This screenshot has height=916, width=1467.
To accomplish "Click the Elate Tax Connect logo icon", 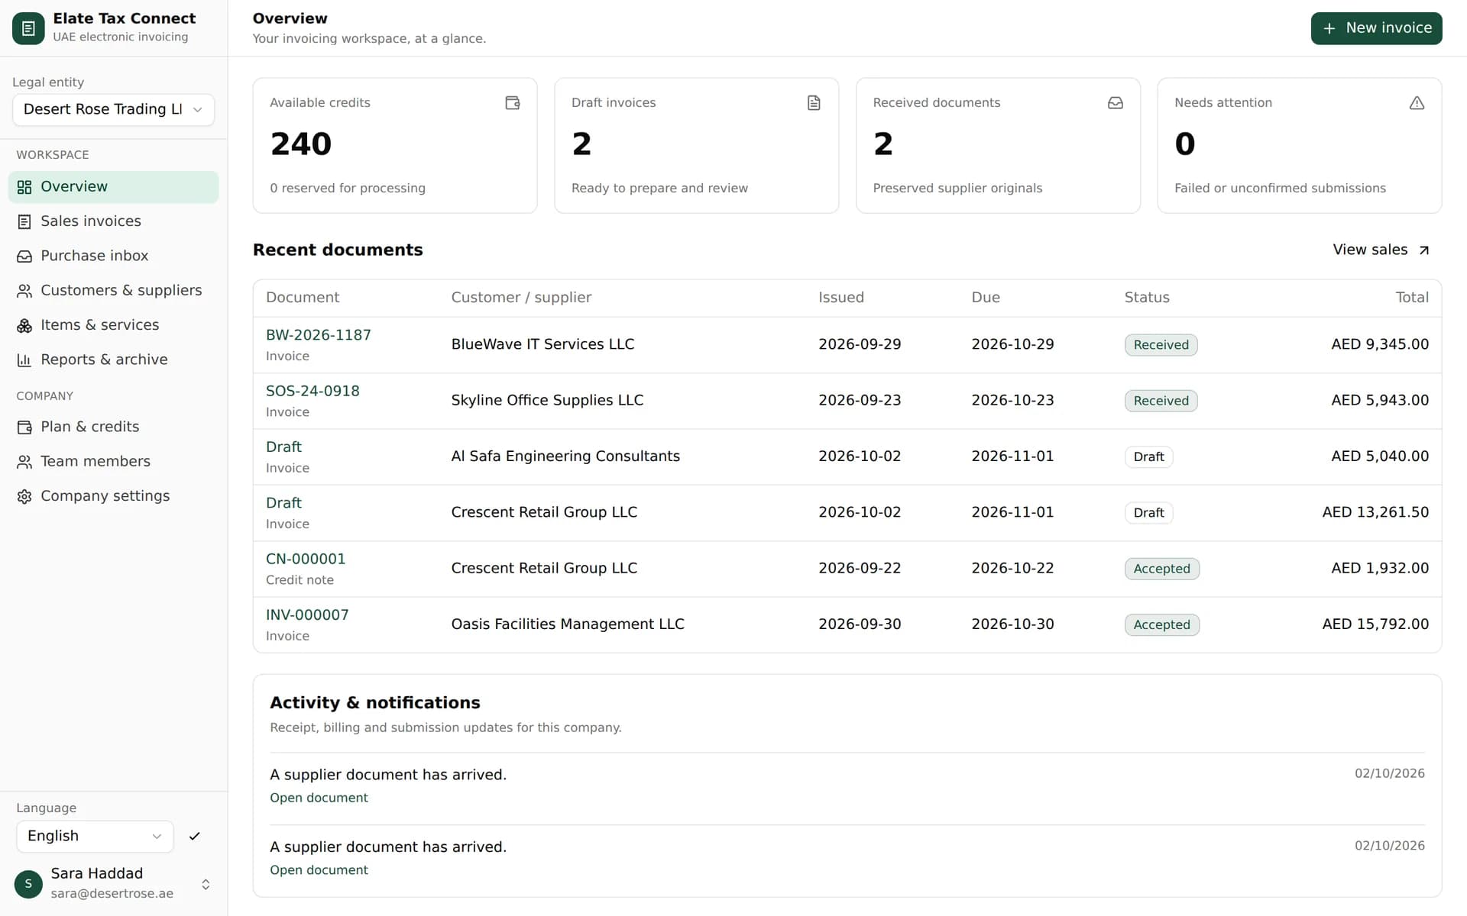I will click(x=28, y=28).
